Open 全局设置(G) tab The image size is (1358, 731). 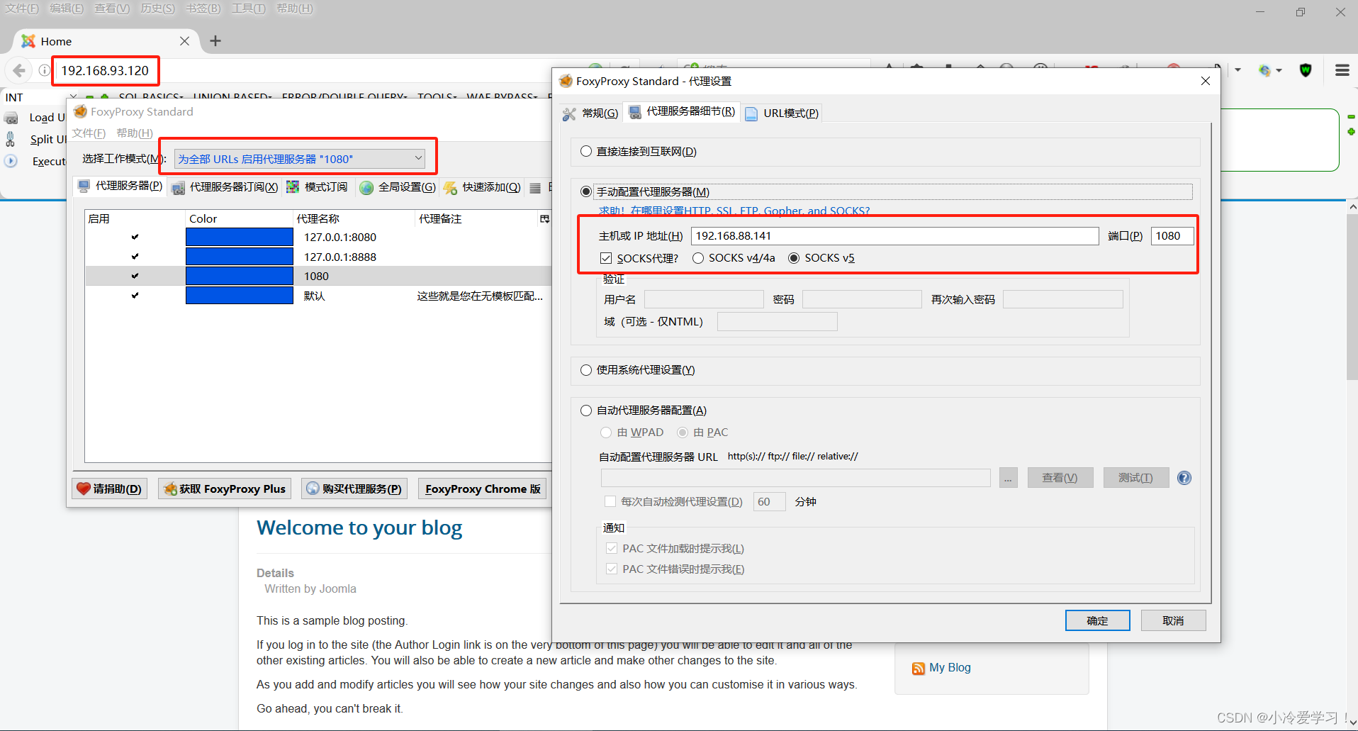pos(398,187)
